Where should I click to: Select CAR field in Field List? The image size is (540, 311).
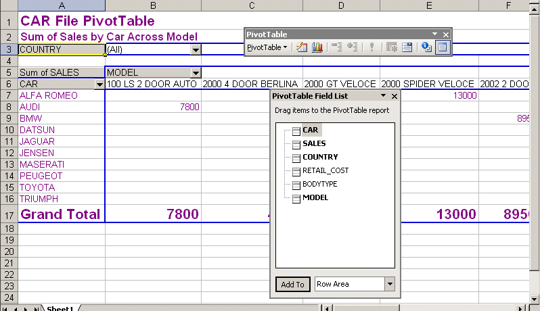click(x=311, y=130)
